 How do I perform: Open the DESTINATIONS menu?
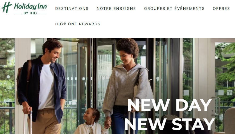click(72, 9)
